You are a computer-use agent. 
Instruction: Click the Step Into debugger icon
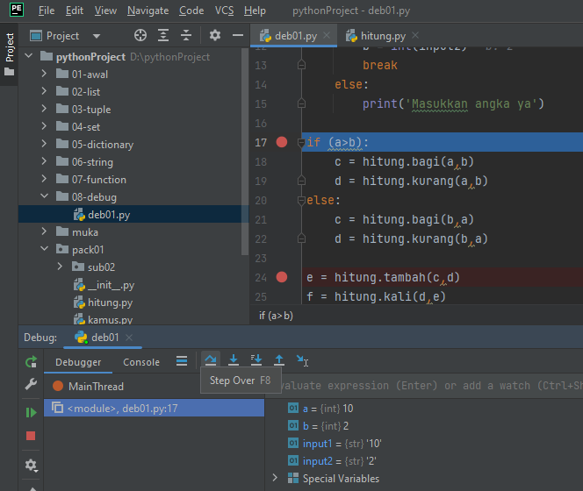click(234, 359)
